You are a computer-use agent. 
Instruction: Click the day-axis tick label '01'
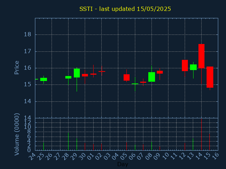(90, 156)
